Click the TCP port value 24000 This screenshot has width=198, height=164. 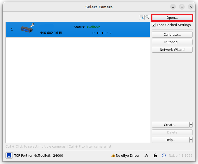pos(58,156)
